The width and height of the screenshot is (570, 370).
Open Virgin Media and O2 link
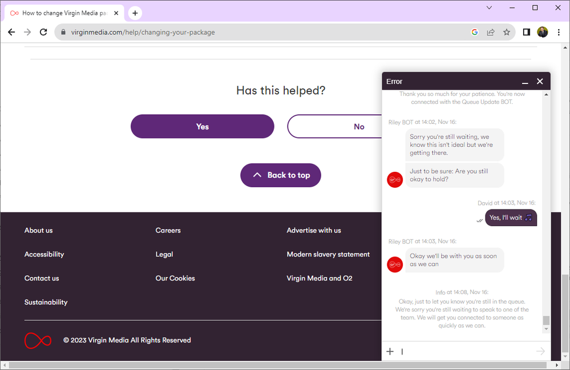(319, 278)
